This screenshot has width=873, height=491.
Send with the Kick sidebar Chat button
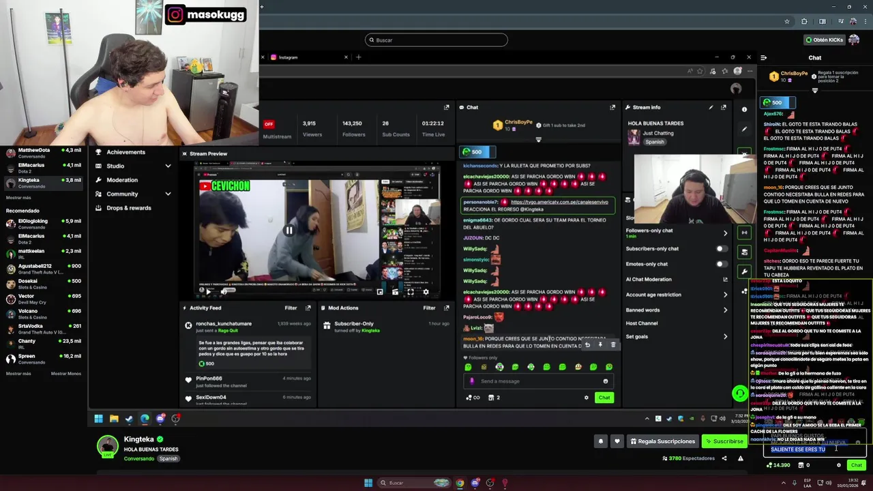point(857,465)
